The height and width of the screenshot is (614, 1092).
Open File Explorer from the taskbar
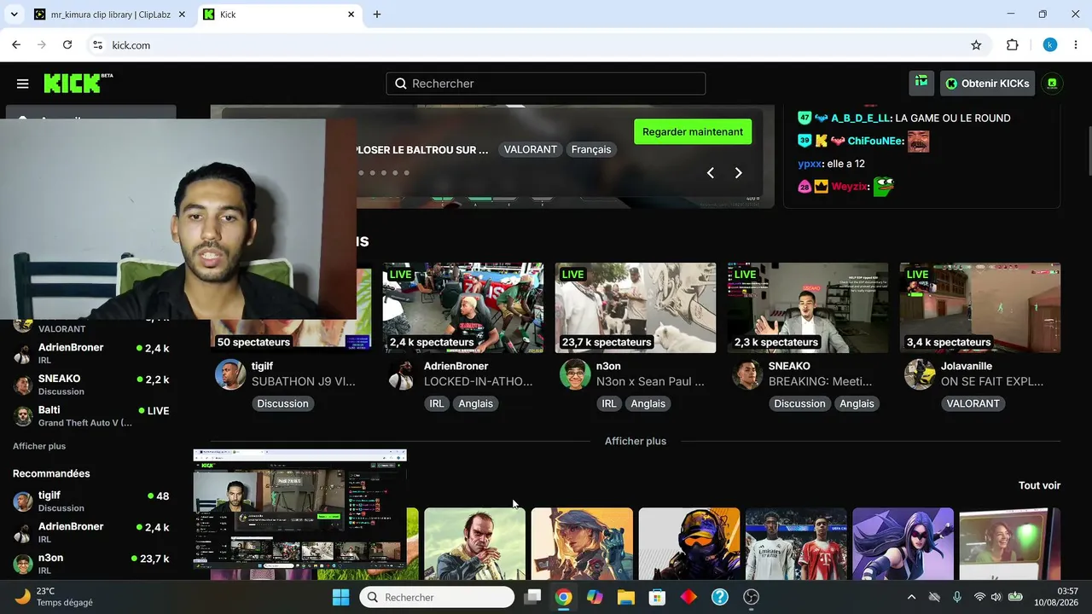(x=626, y=597)
